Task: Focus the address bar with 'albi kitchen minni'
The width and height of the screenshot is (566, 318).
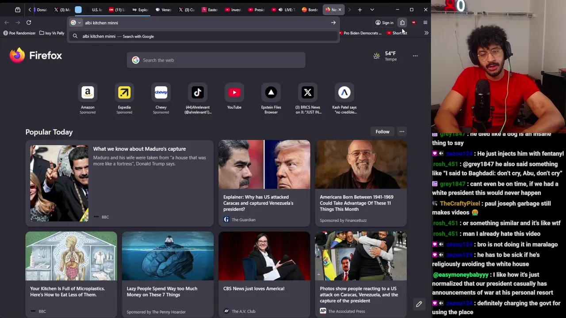Action: (203, 23)
